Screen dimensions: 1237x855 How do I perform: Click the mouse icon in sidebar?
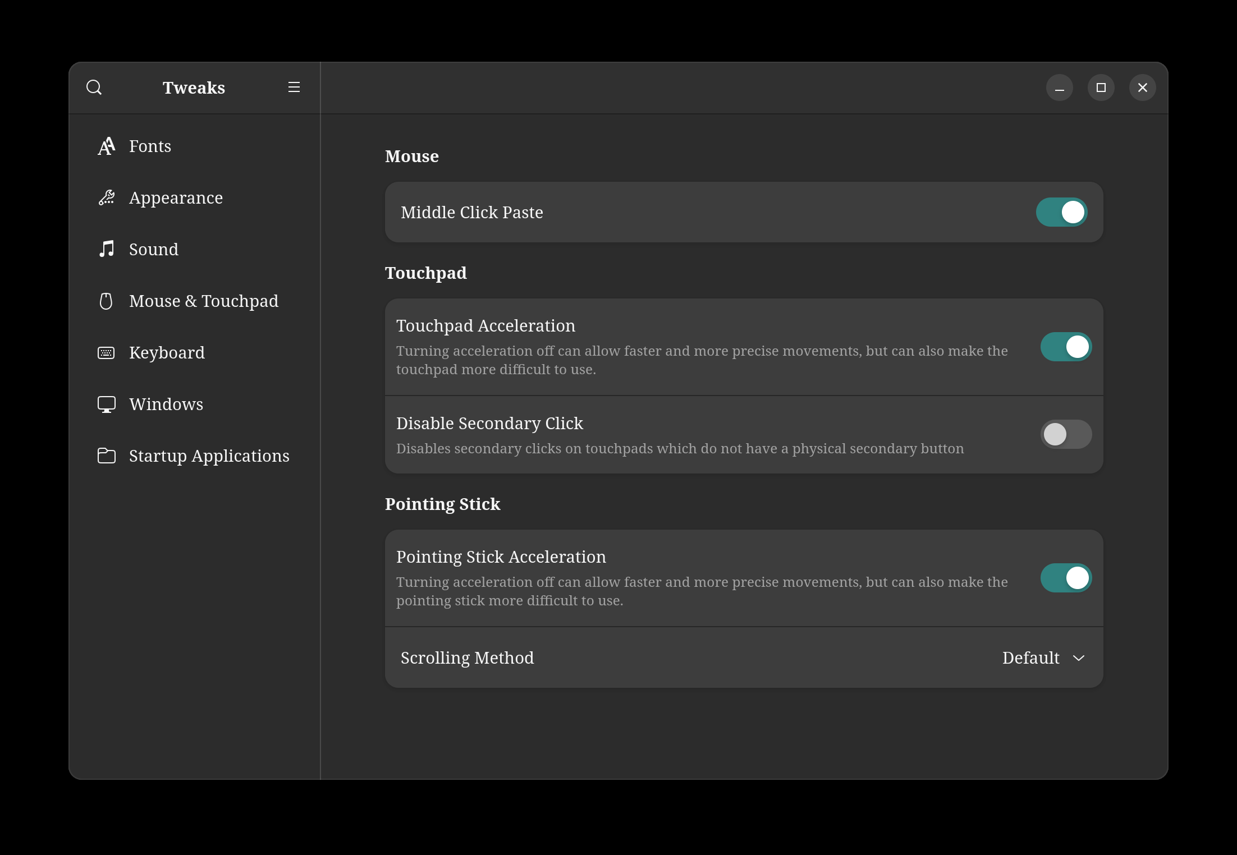tap(106, 301)
